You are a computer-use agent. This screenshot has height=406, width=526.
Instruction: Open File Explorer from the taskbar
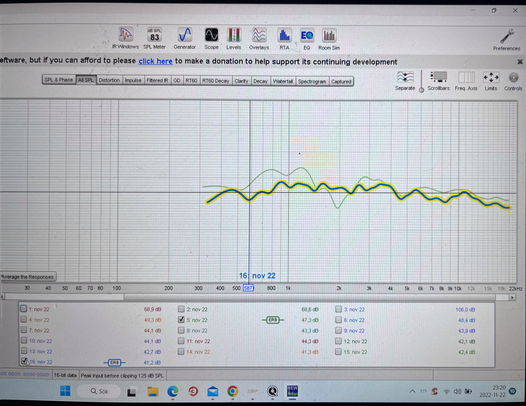(153, 391)
